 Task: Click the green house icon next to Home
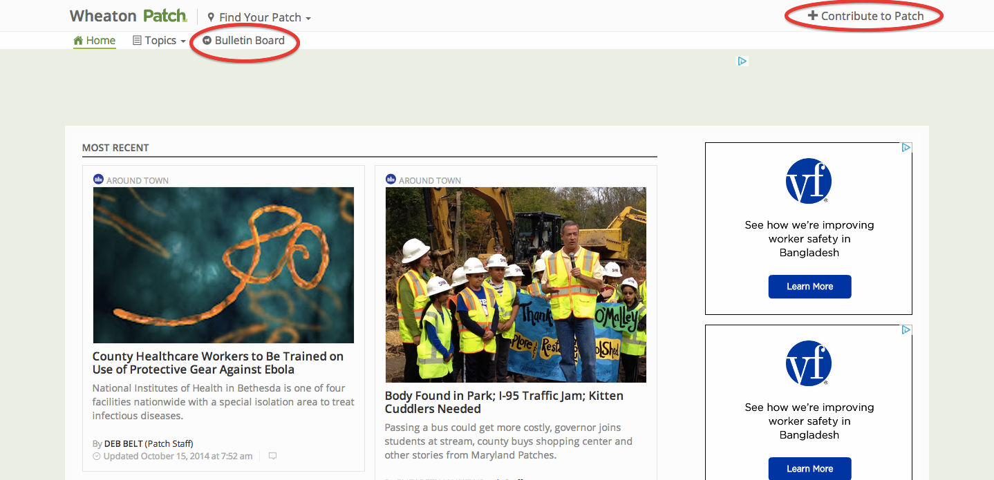point(78,40)
